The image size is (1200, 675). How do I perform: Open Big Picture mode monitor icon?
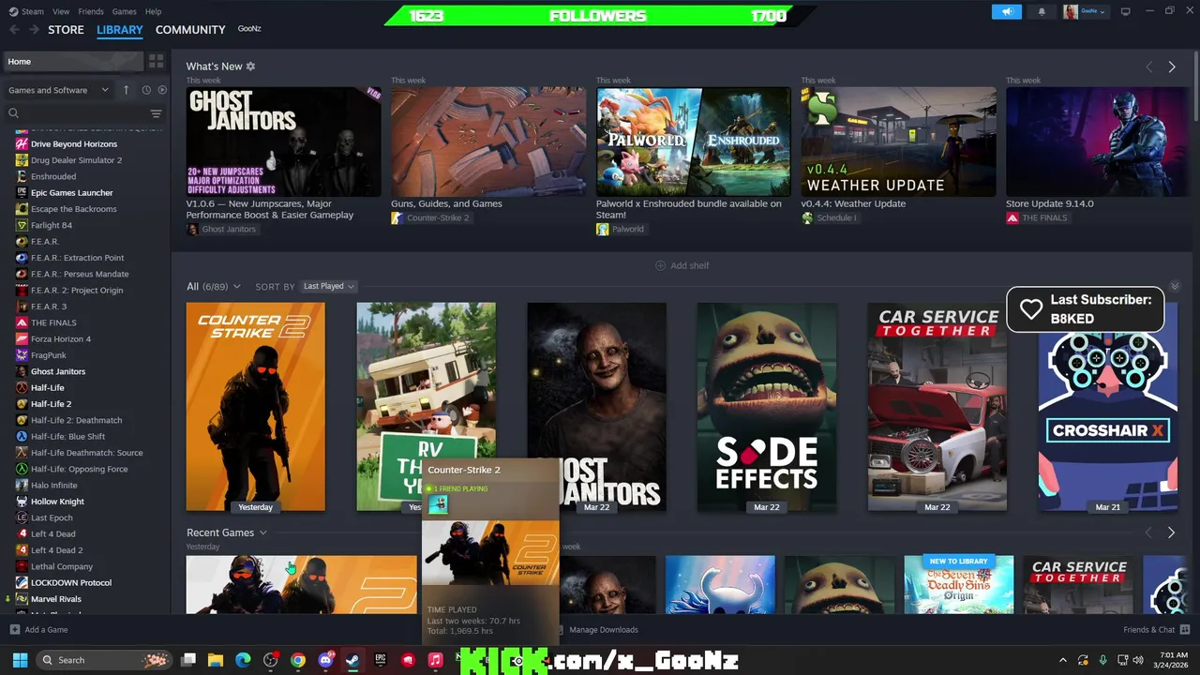click(x=1125, y=11)
